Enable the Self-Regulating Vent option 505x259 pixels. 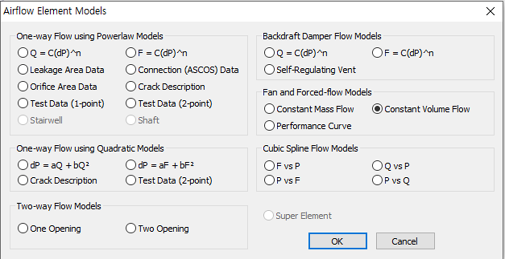[x=269, y=69]
